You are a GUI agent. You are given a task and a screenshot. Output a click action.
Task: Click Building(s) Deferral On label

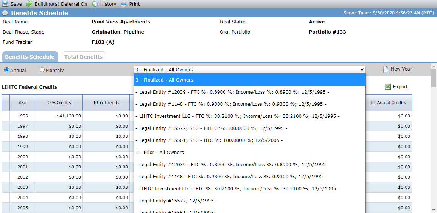coord(61,4)
